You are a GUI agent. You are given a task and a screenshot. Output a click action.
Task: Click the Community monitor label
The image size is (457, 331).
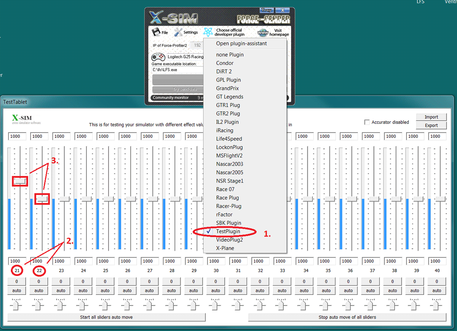pyautogui.click(x=171, y=98)
